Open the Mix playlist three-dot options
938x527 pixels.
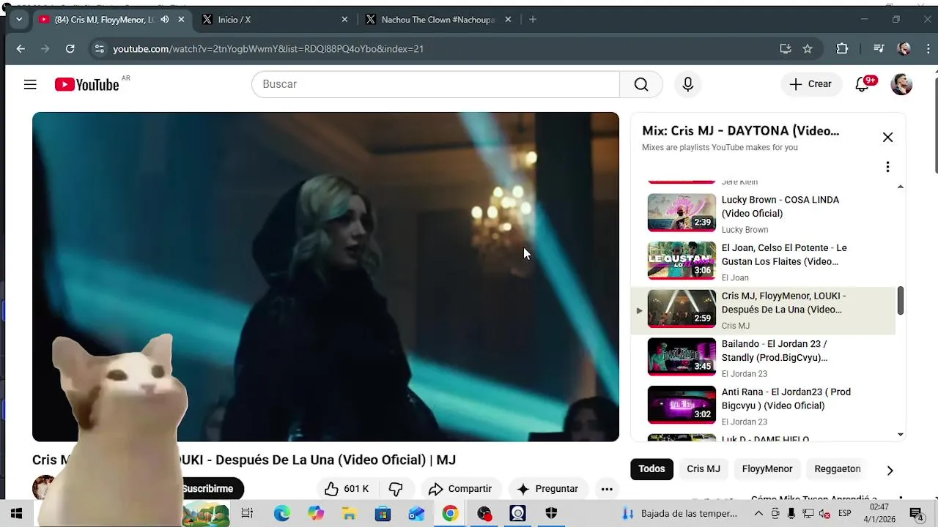click(x=887, y=167)
